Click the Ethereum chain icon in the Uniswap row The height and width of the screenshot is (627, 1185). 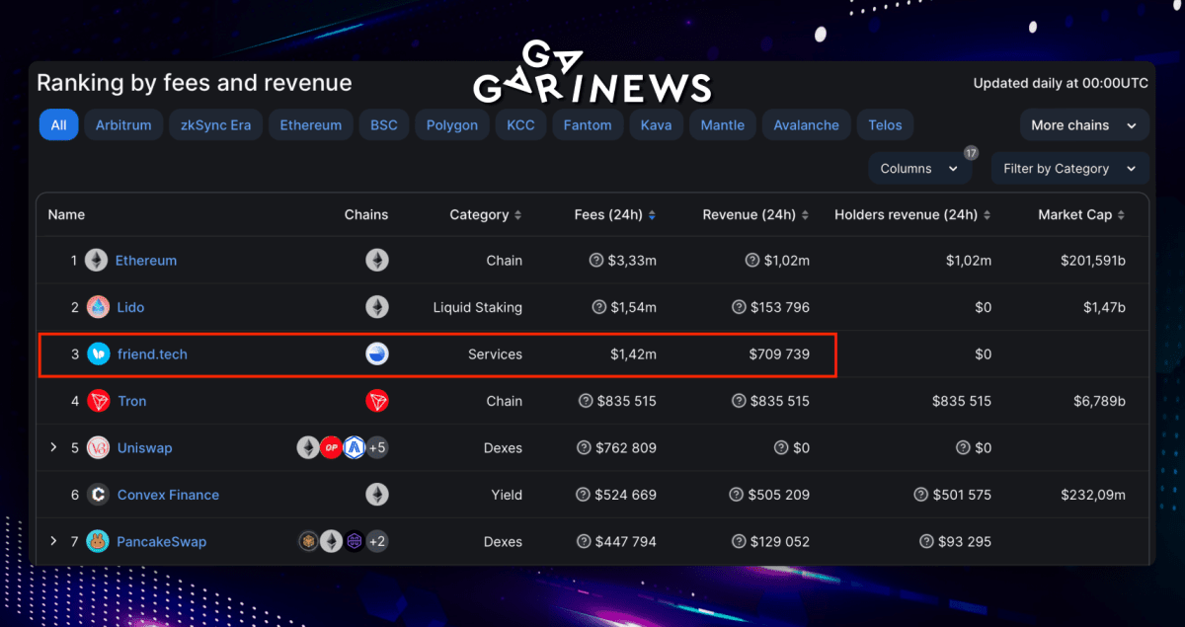308,448
